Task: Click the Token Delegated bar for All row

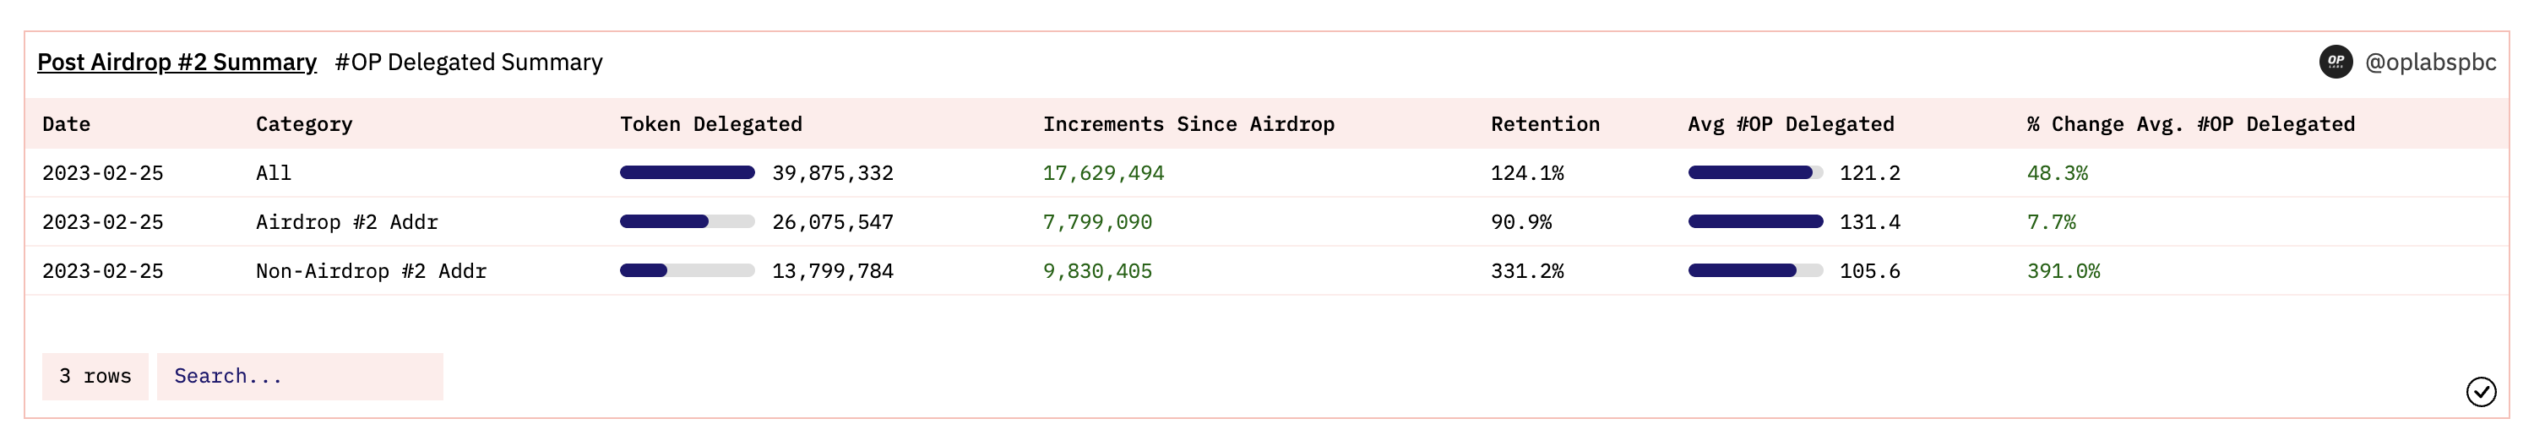Action: pos(688,172)
